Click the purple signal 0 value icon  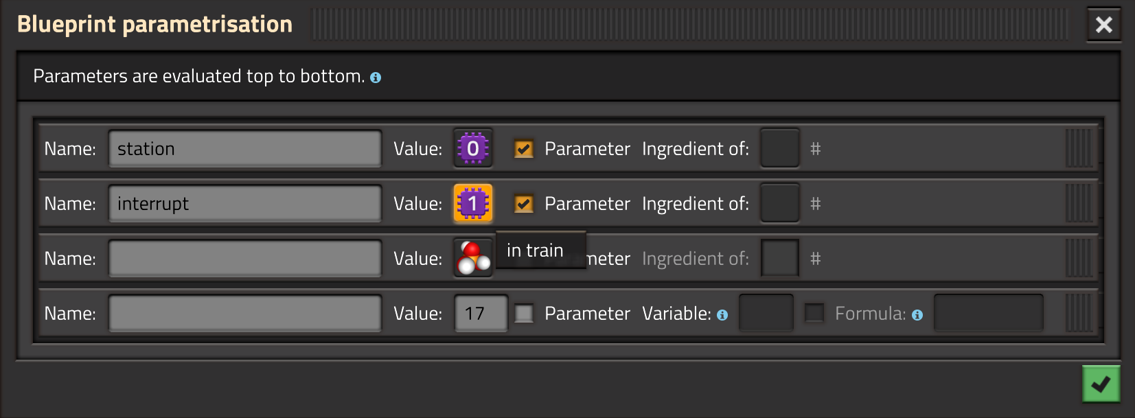click(473, 148)
